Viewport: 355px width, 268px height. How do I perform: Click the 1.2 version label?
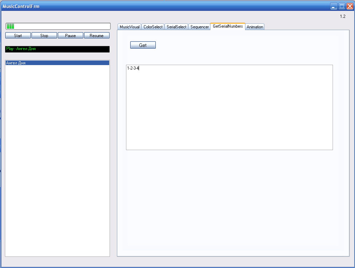coord(342,16)
